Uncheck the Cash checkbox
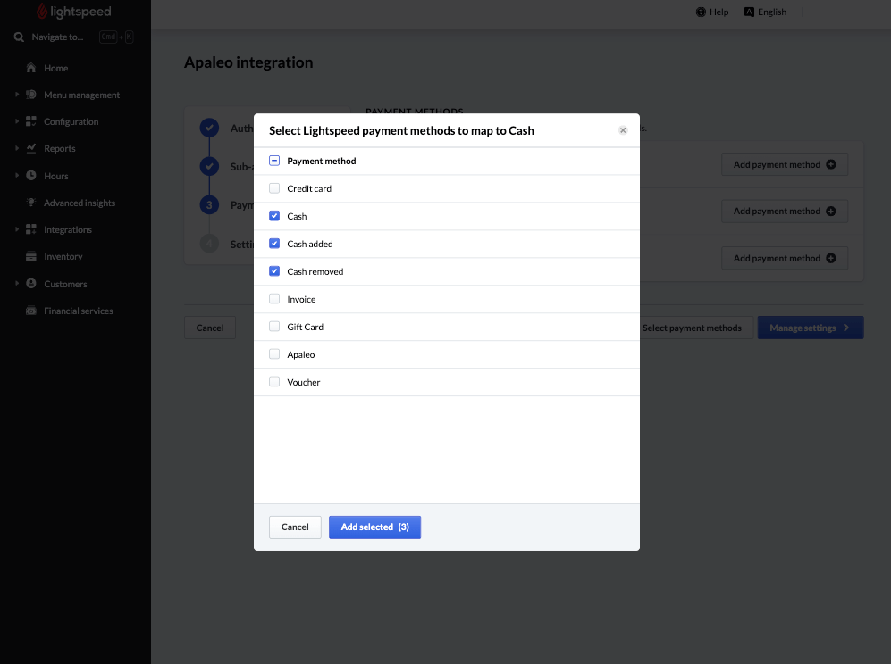891x664 pixels. [x=274, y=216]
